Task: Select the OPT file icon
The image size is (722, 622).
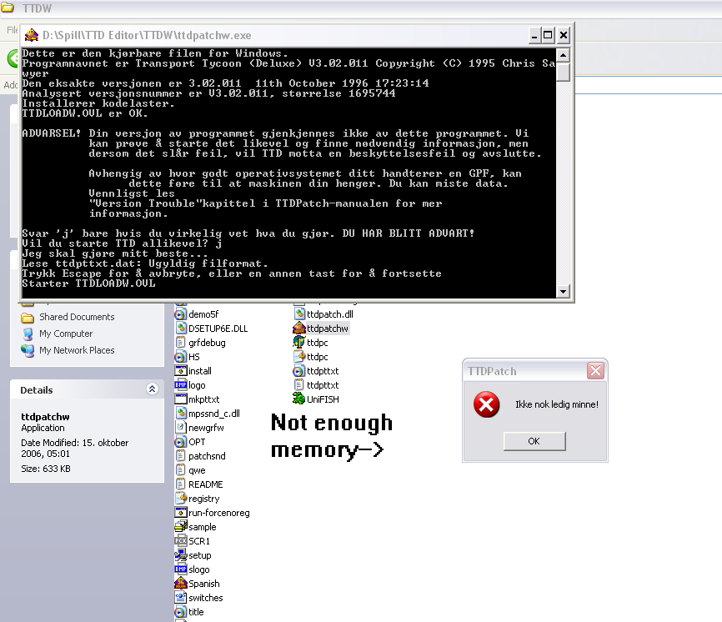Action: point(180,442)
